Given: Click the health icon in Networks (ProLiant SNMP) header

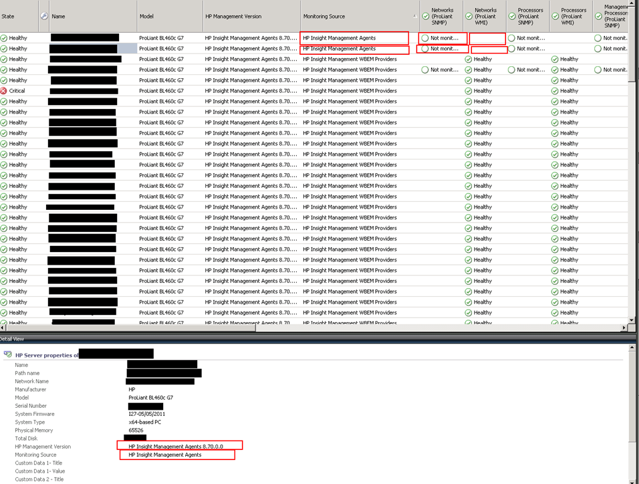Looking at the screenshot, I should coord(425,16).
